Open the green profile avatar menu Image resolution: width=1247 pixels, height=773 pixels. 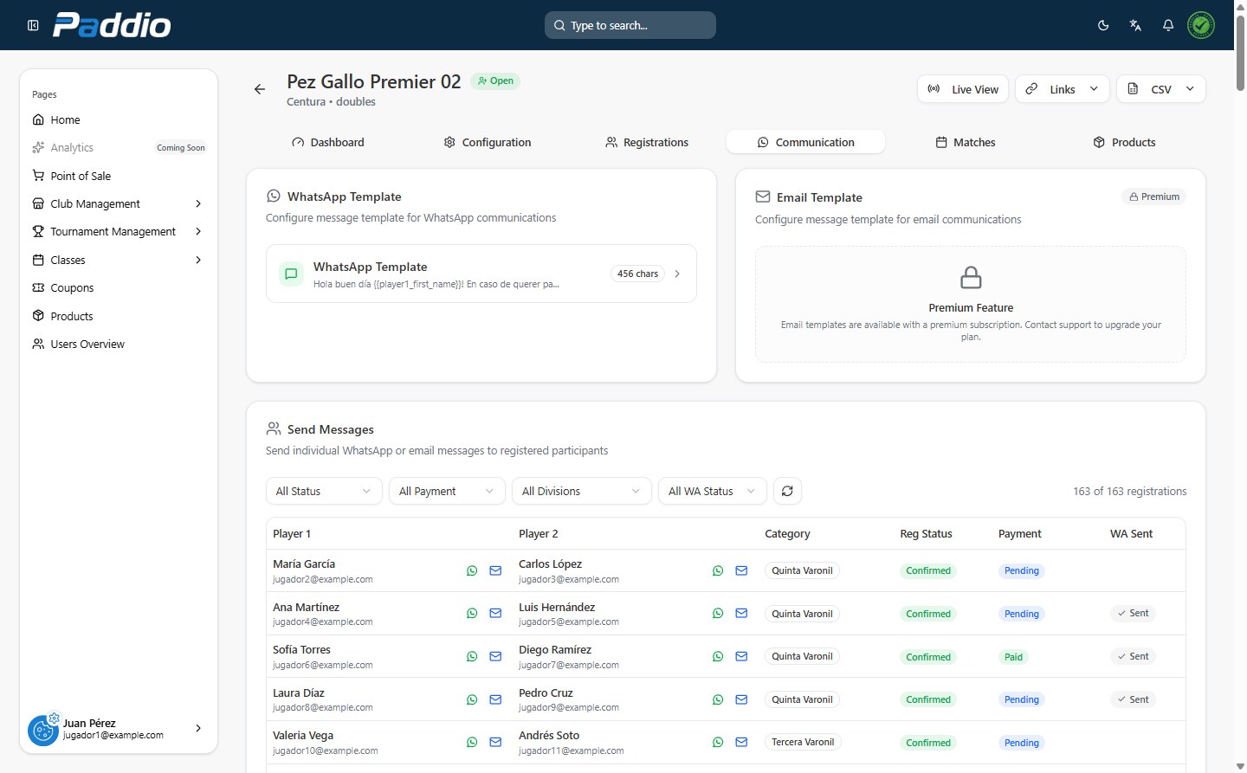(x=1201, y=25)
